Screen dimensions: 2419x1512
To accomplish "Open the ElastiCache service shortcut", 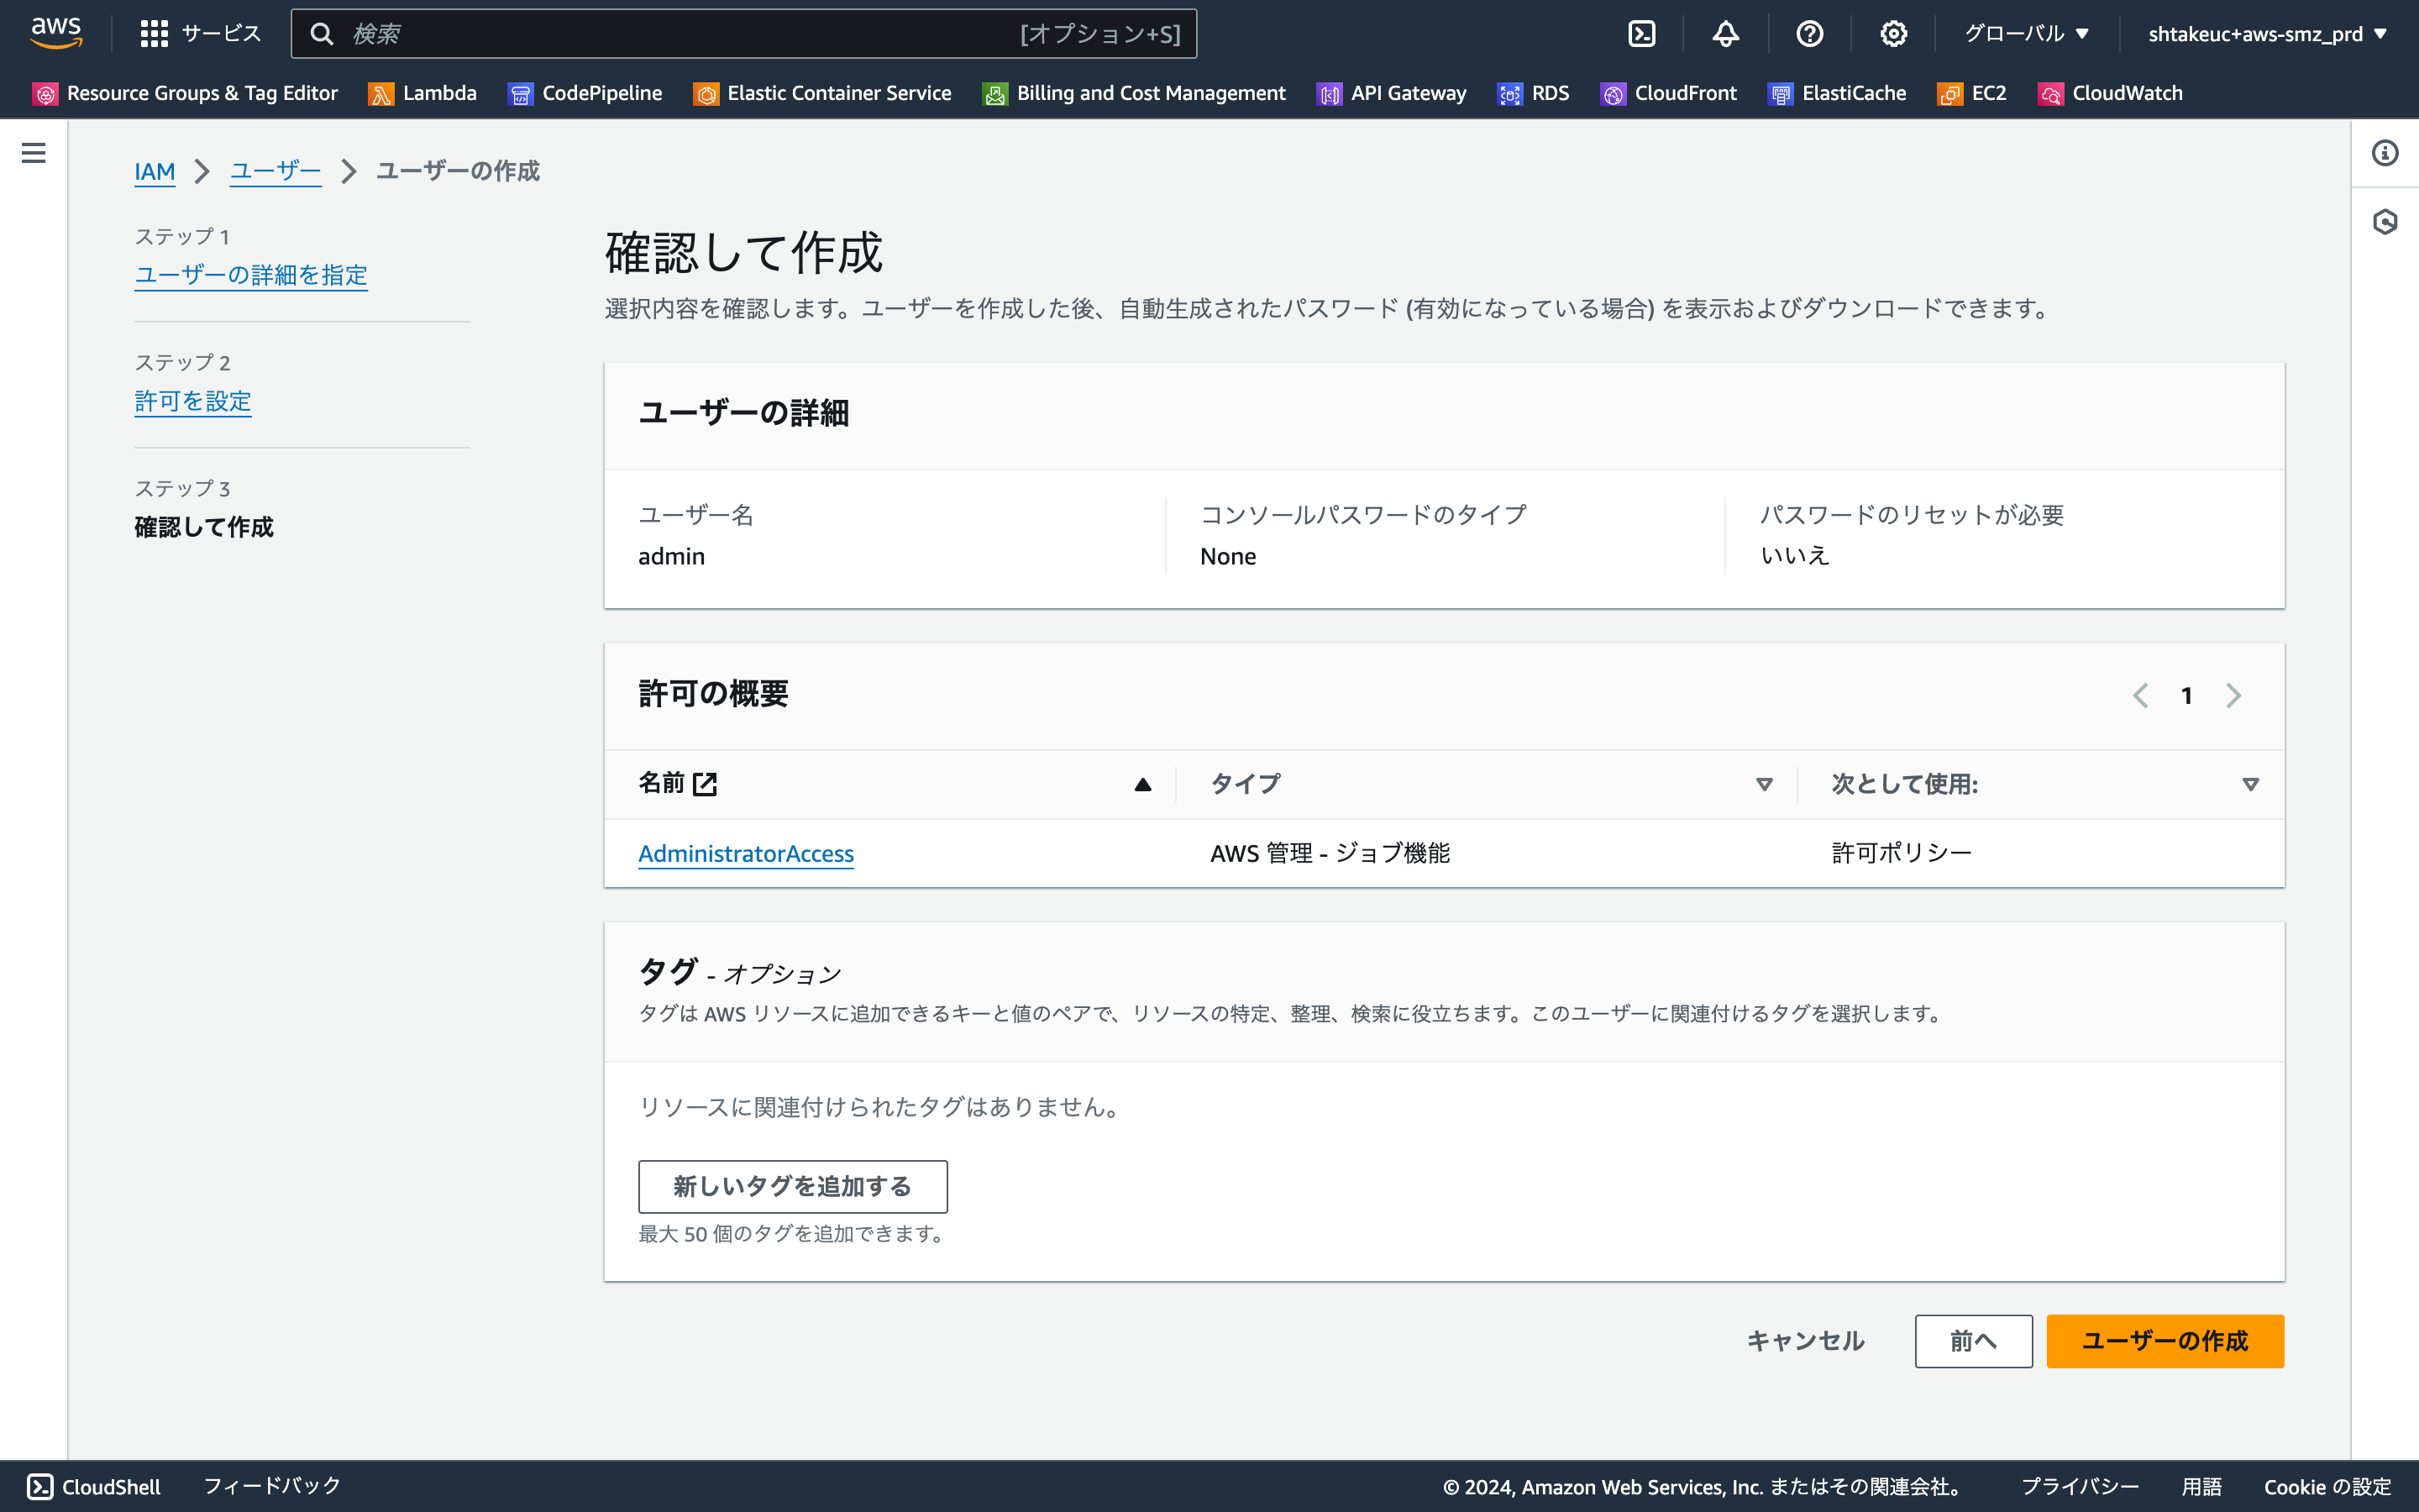I will pyautogui.click(x=1837, y=93).
